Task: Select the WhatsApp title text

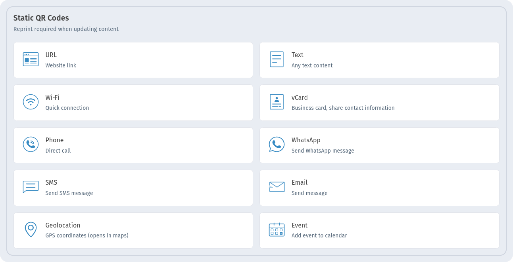Action: pos(306,140)
